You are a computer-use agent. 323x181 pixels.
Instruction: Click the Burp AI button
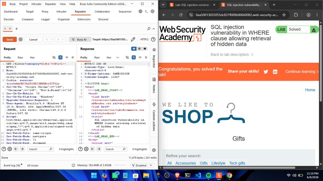[x=80, y=39]
